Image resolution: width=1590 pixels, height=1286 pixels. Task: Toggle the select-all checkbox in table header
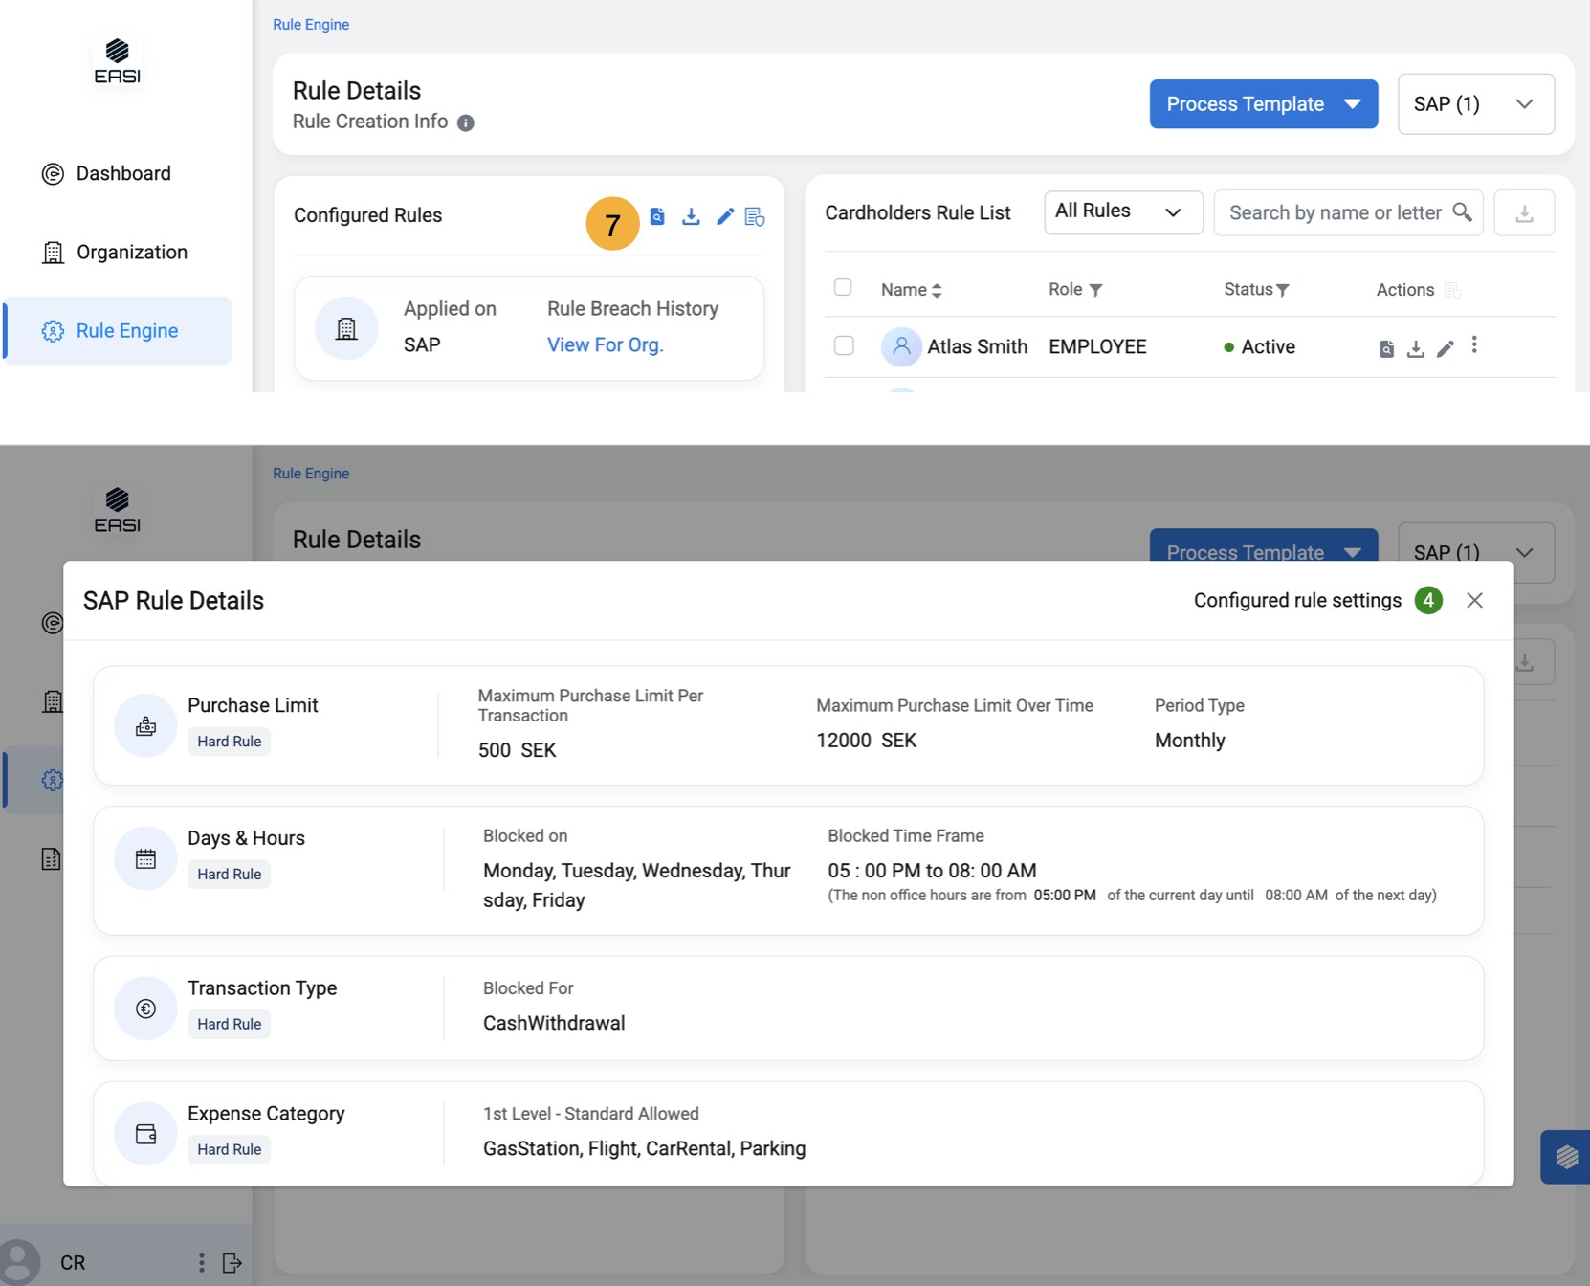coord(843,288)
